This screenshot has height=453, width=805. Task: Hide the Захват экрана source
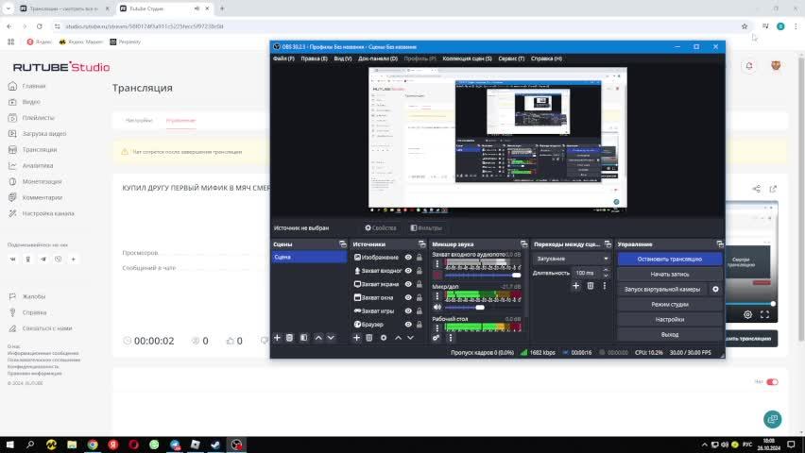408,284
